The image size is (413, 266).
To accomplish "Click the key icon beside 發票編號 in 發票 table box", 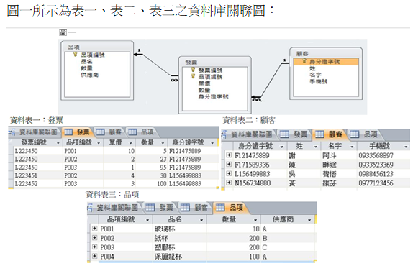I will (x=193, y=70).
